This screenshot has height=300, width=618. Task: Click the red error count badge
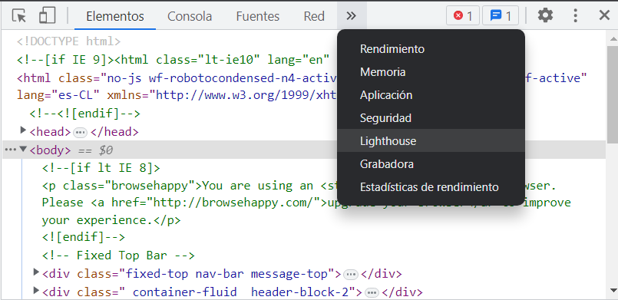[x=463, y=16]
